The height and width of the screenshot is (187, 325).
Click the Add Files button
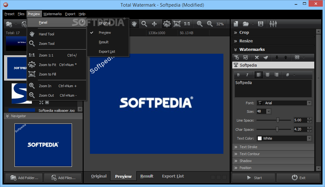coord(62,178)
